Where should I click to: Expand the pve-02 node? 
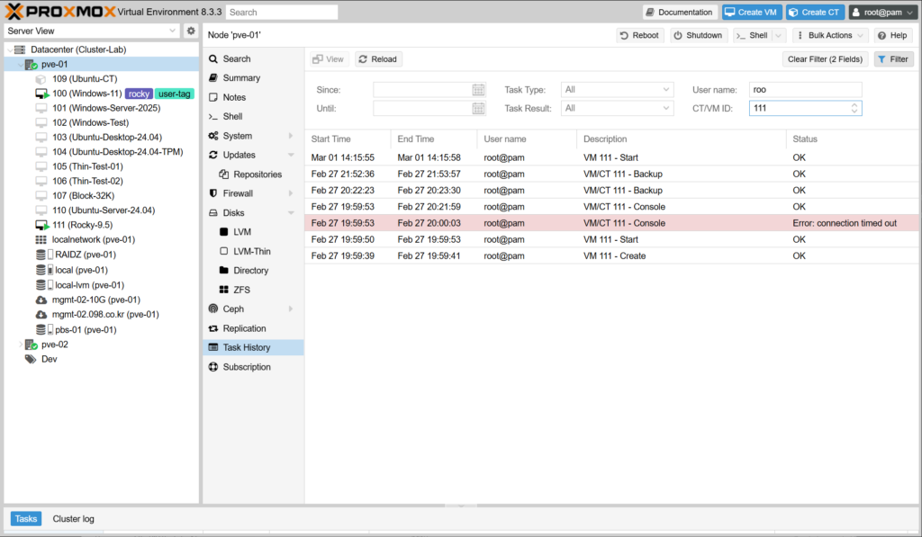(x=21, y=345)
